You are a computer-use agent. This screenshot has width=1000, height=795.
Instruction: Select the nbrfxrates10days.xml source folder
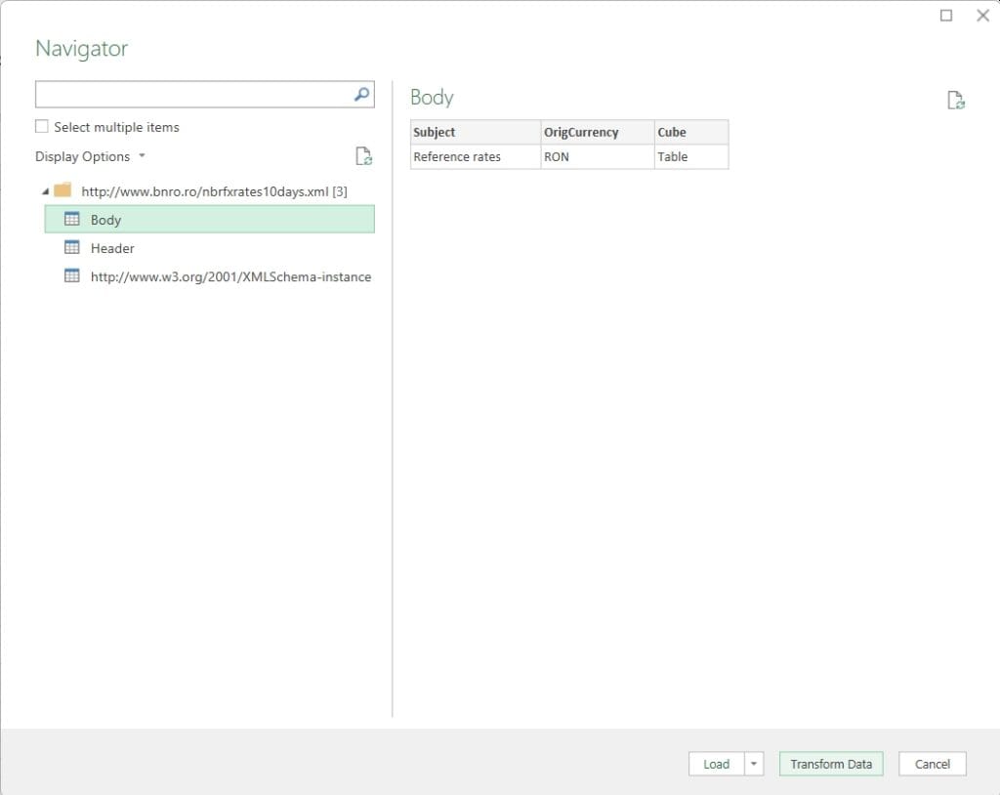point(214,191)
